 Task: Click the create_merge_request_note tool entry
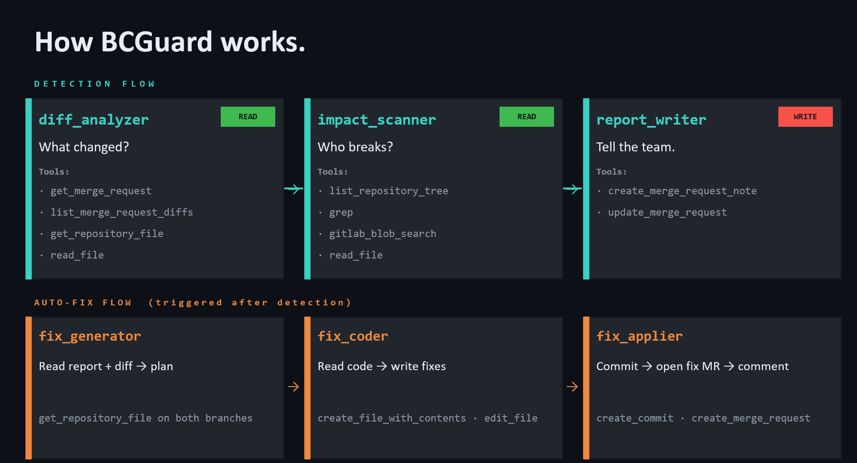[682, 191]
